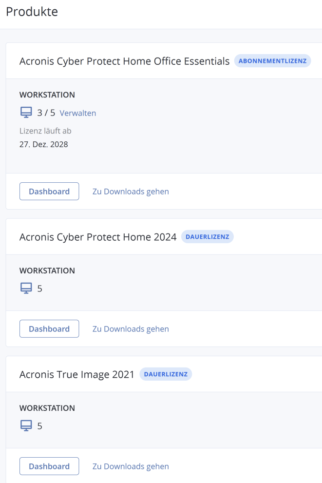Screen dimensions: 322x483
Task: Click the Dauerlizenz badge next to Home 2024
Action: 208,237
